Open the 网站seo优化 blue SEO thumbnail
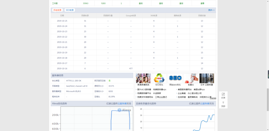 (x=175, y=78)
